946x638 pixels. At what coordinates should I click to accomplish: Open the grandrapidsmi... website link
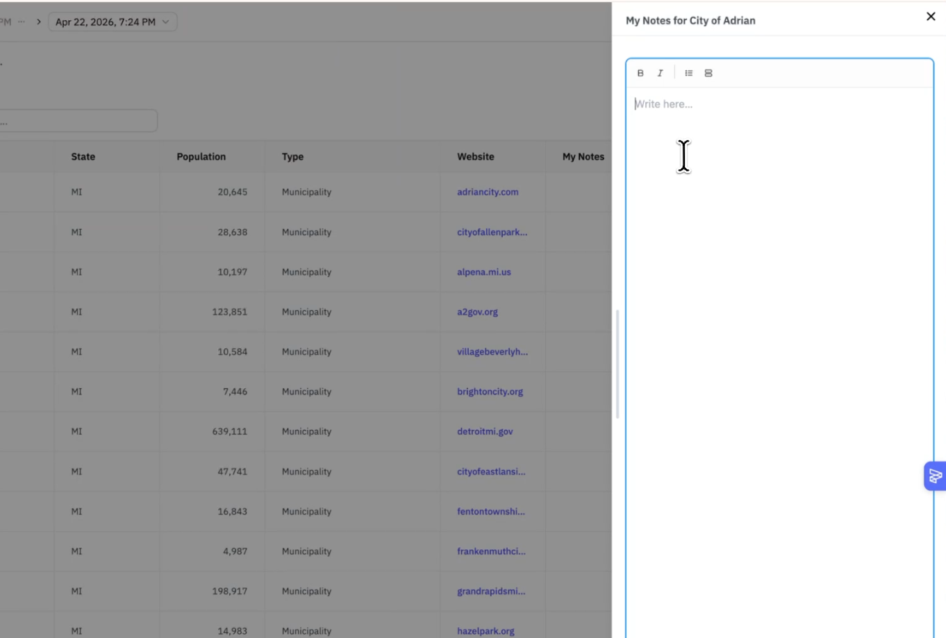pos(491,591)
